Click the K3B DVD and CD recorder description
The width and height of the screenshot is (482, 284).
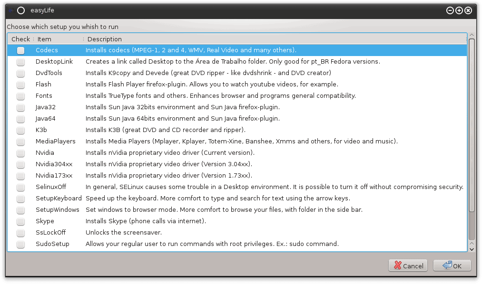pos(166,130)
